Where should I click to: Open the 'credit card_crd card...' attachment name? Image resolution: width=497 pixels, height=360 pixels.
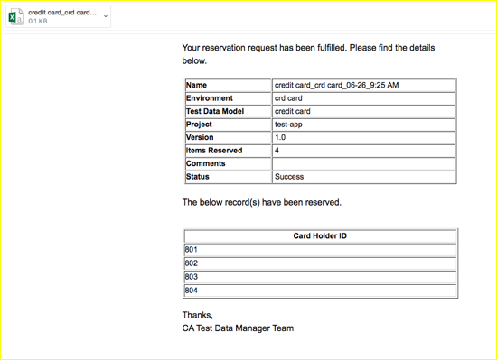[x=62, y=13]
